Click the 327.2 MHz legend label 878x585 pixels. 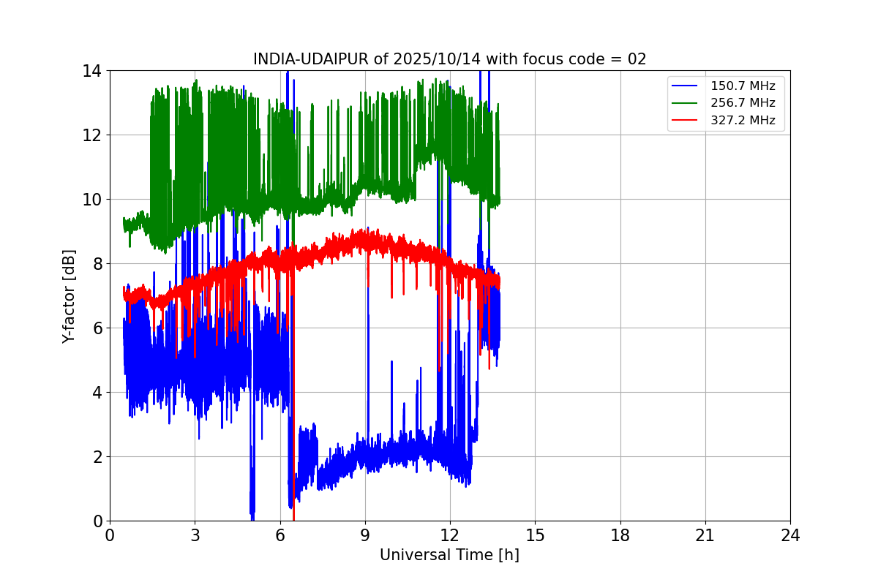click(x=743, y=121)
